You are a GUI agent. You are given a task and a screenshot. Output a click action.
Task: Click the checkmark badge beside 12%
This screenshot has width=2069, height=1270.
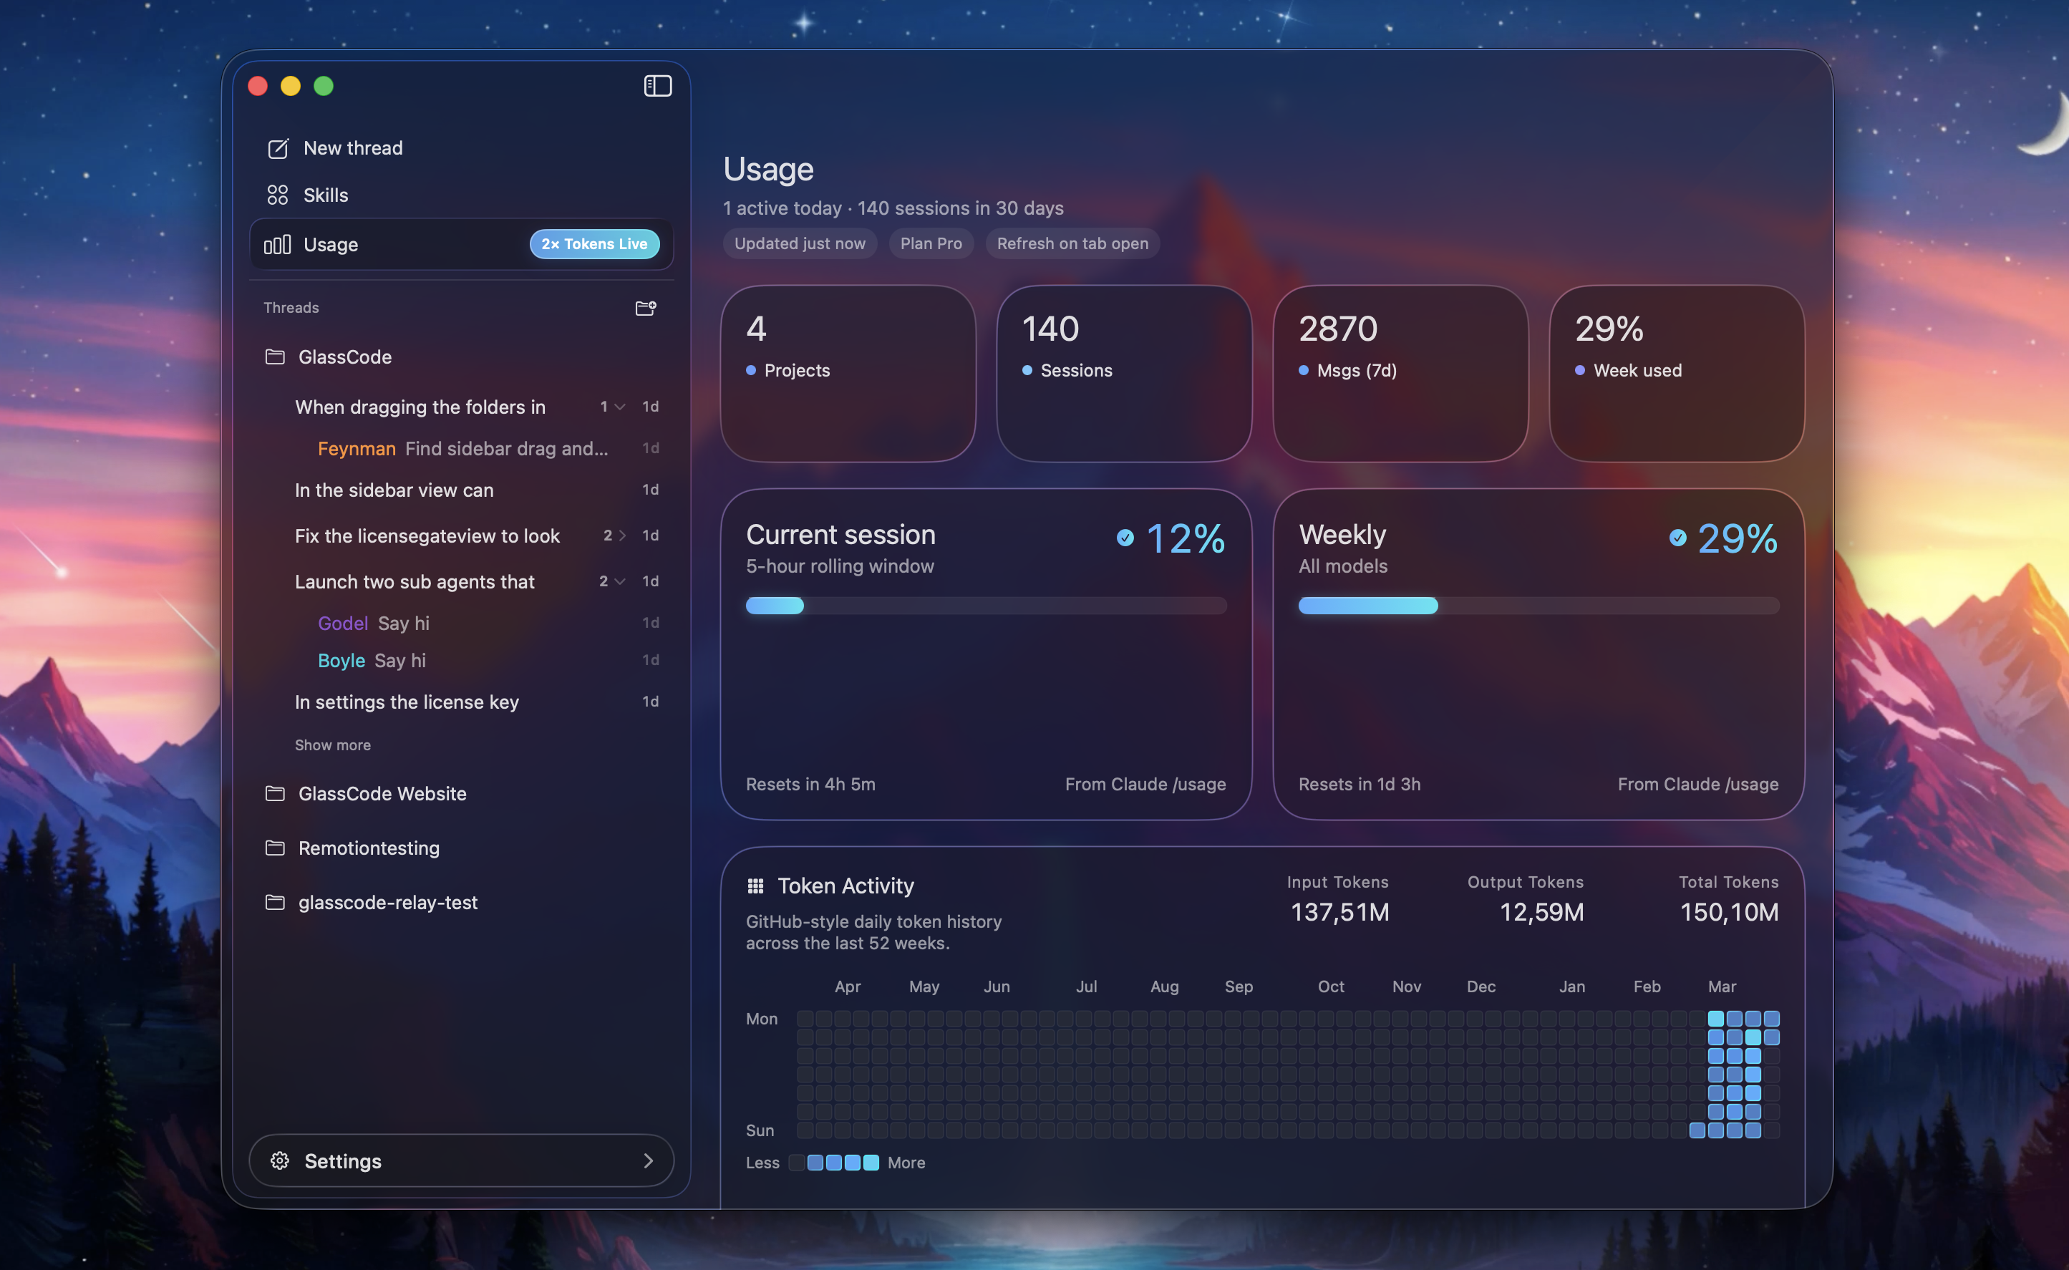[x=1125, y=538]
